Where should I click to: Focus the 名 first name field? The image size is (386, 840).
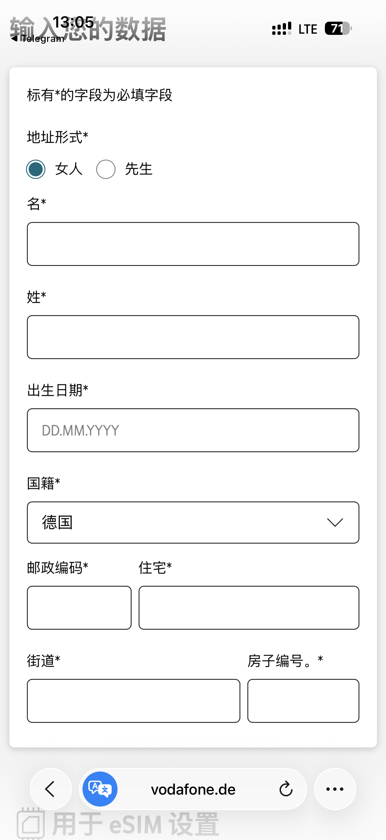coord(193,244)
